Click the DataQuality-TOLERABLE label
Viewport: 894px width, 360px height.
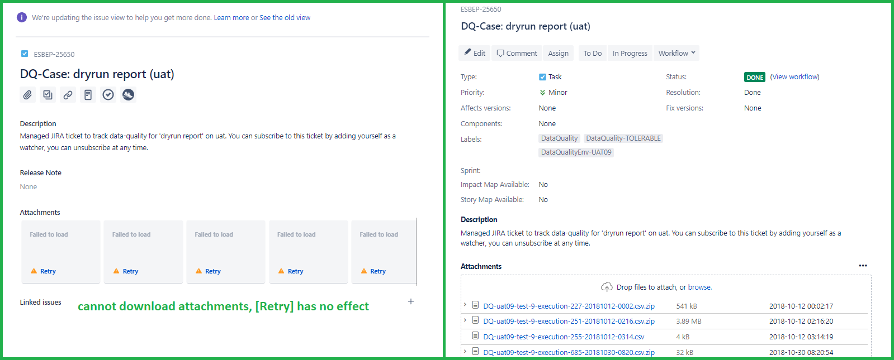(x=623, y=138)
